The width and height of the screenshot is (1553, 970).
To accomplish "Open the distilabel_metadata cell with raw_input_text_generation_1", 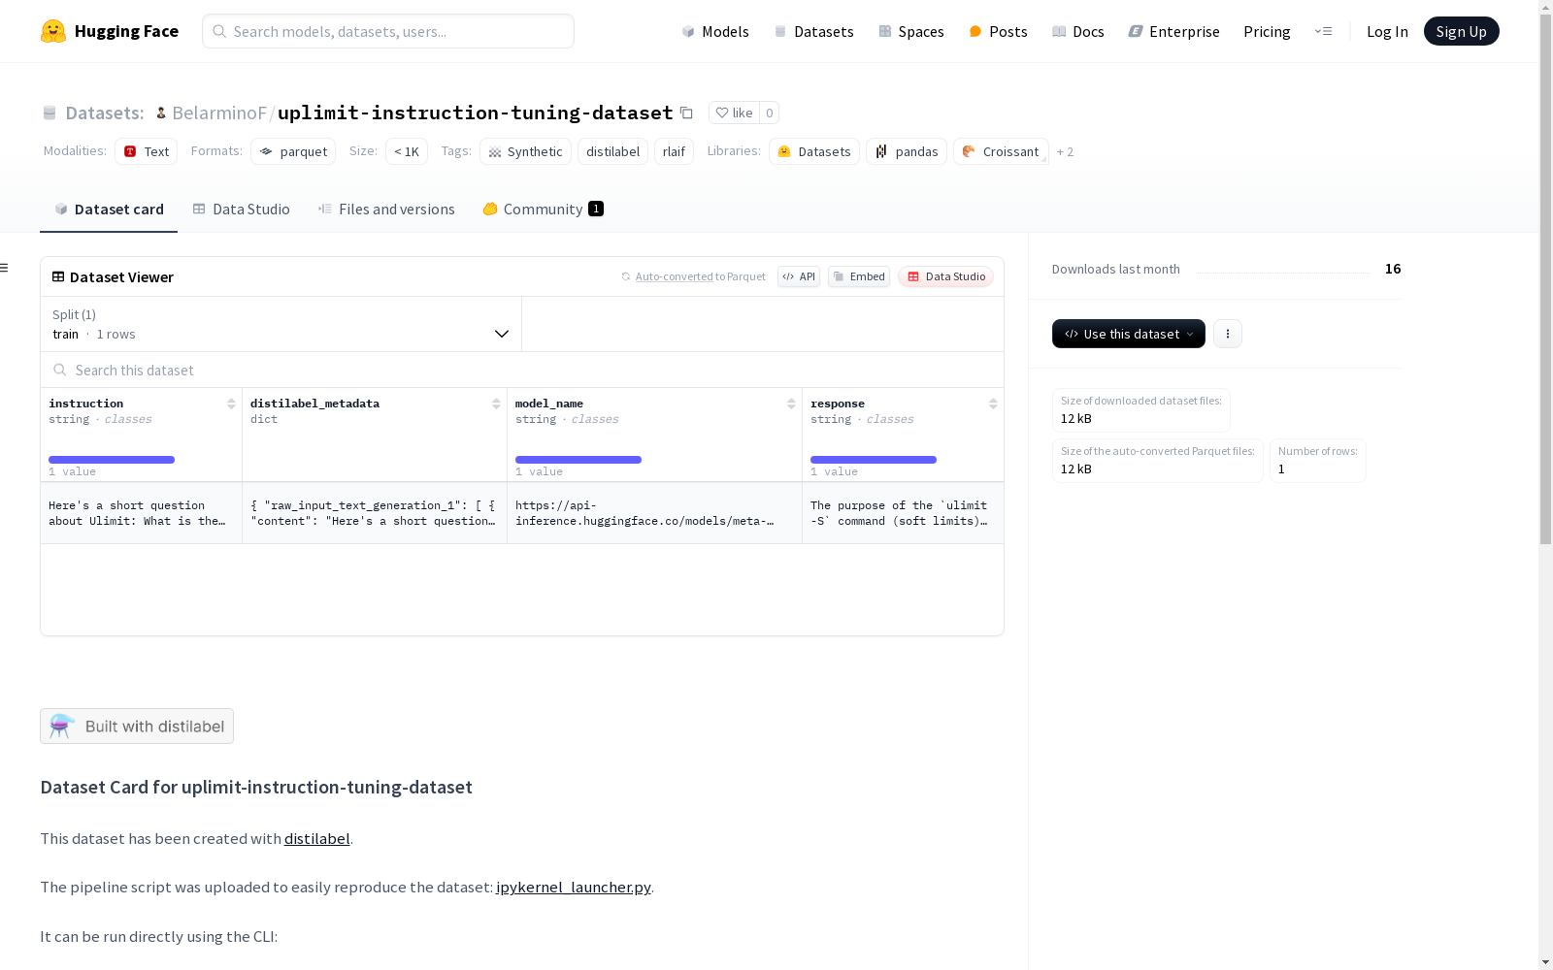I will (375, 513).
